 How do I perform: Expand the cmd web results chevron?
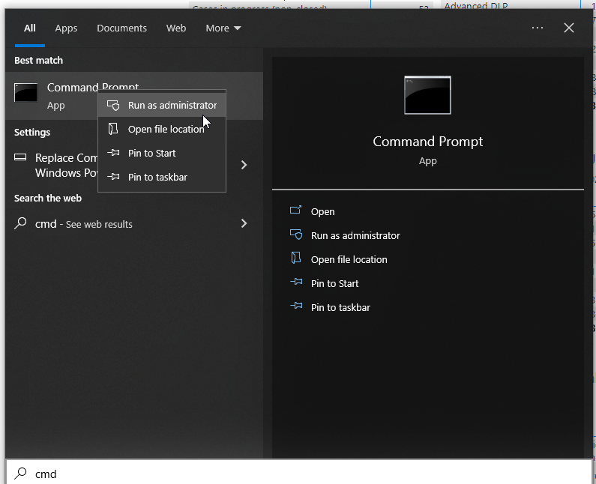(244, 223)
